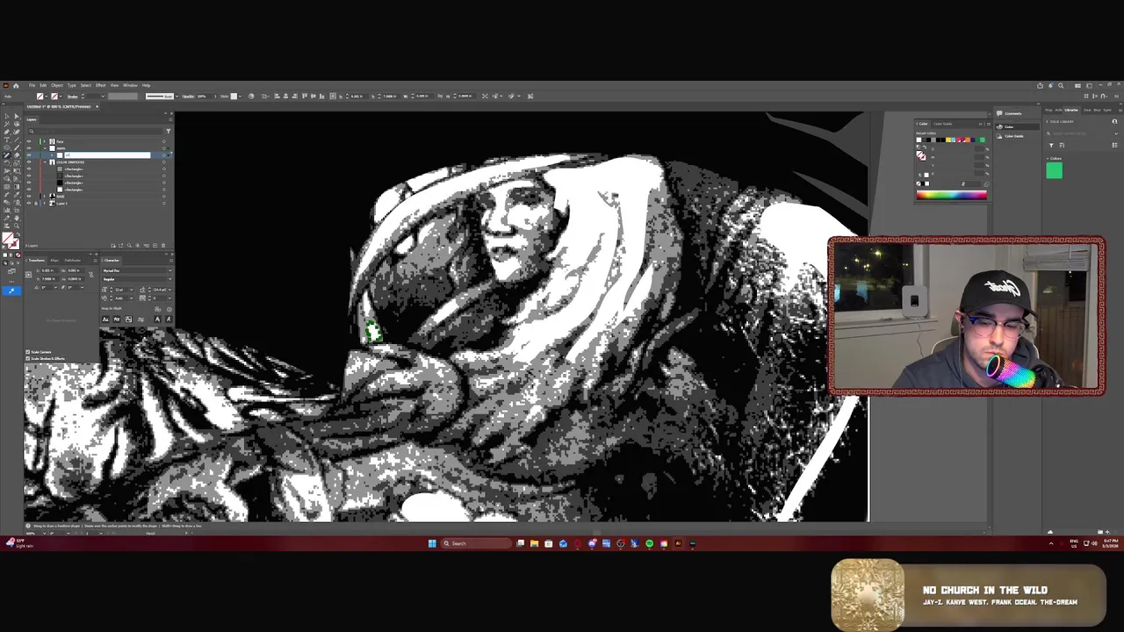Image resolution: width=1124 pixels, height=632 pixels.
Task: Switch to the Color Guide tab
Action: 943,124
